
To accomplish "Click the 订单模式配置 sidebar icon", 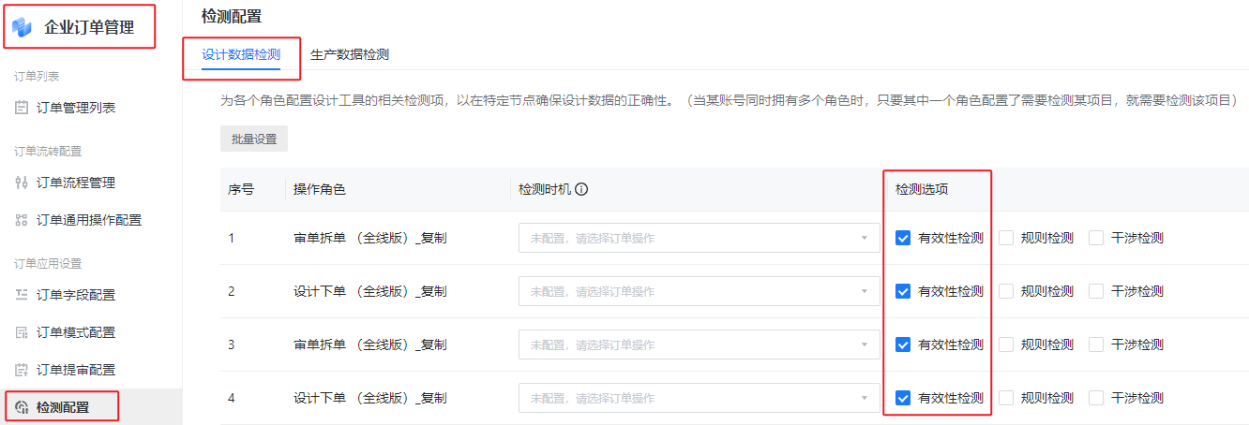I will pyautogui.click(x=22, y=332).
